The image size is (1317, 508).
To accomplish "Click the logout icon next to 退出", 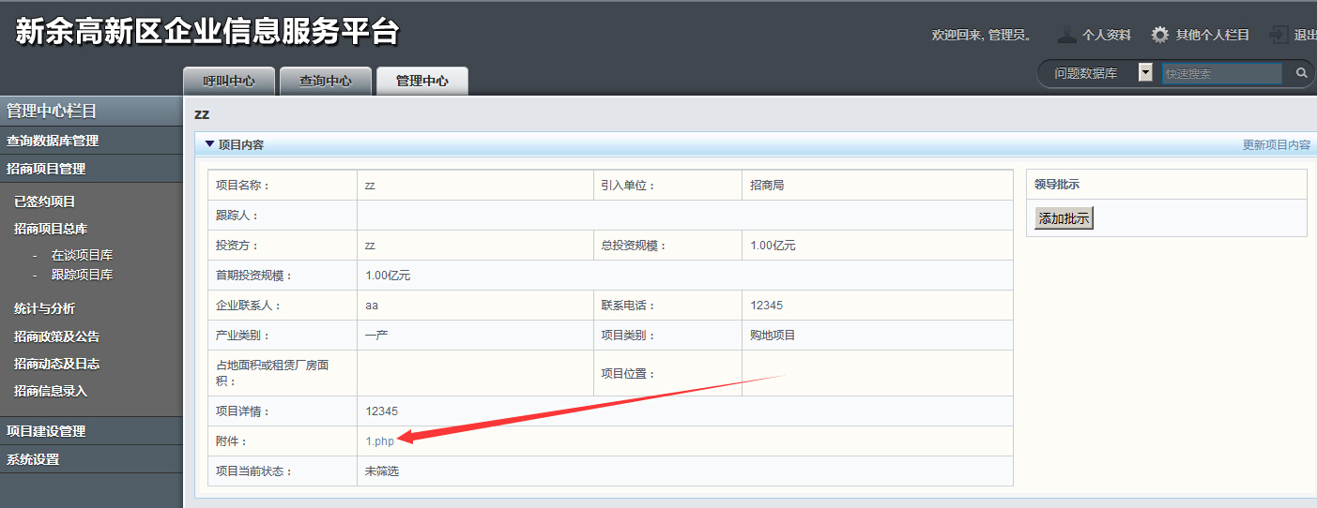I will tap(1279, 35).
